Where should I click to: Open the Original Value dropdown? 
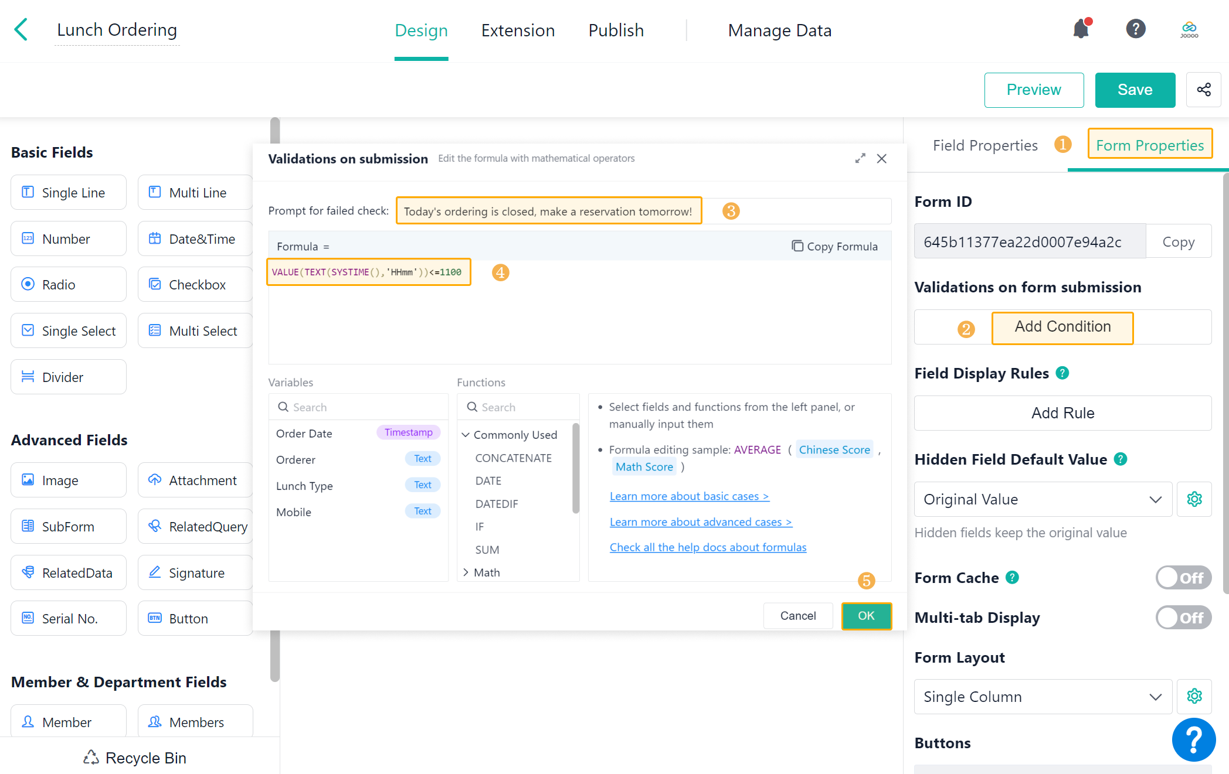tap(1042, 499)
